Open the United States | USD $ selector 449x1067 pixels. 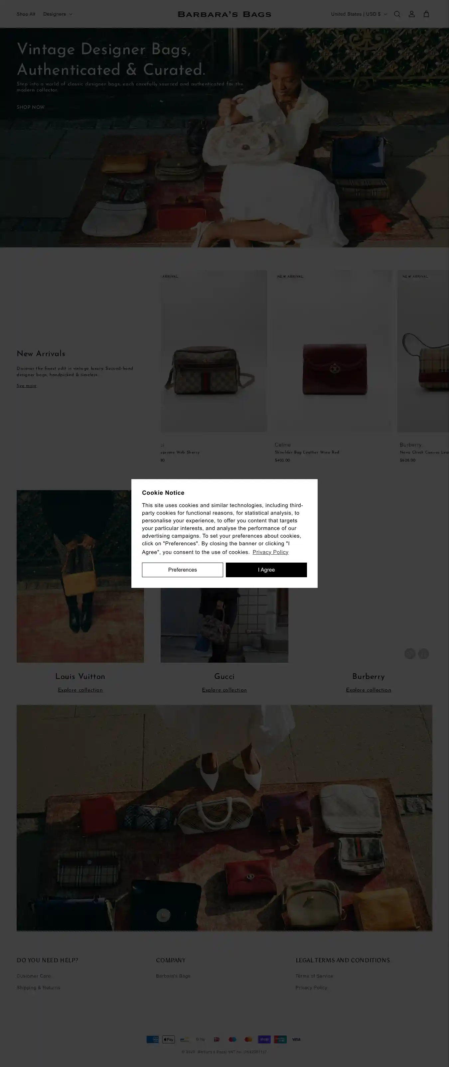[x=359, y=14]
